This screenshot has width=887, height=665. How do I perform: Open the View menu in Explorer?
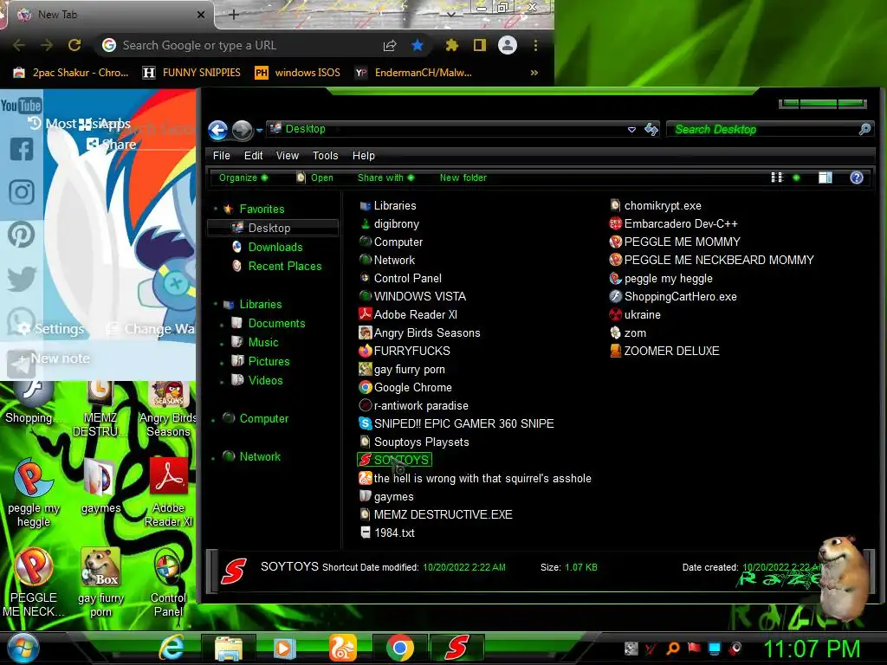pos(288,156)
